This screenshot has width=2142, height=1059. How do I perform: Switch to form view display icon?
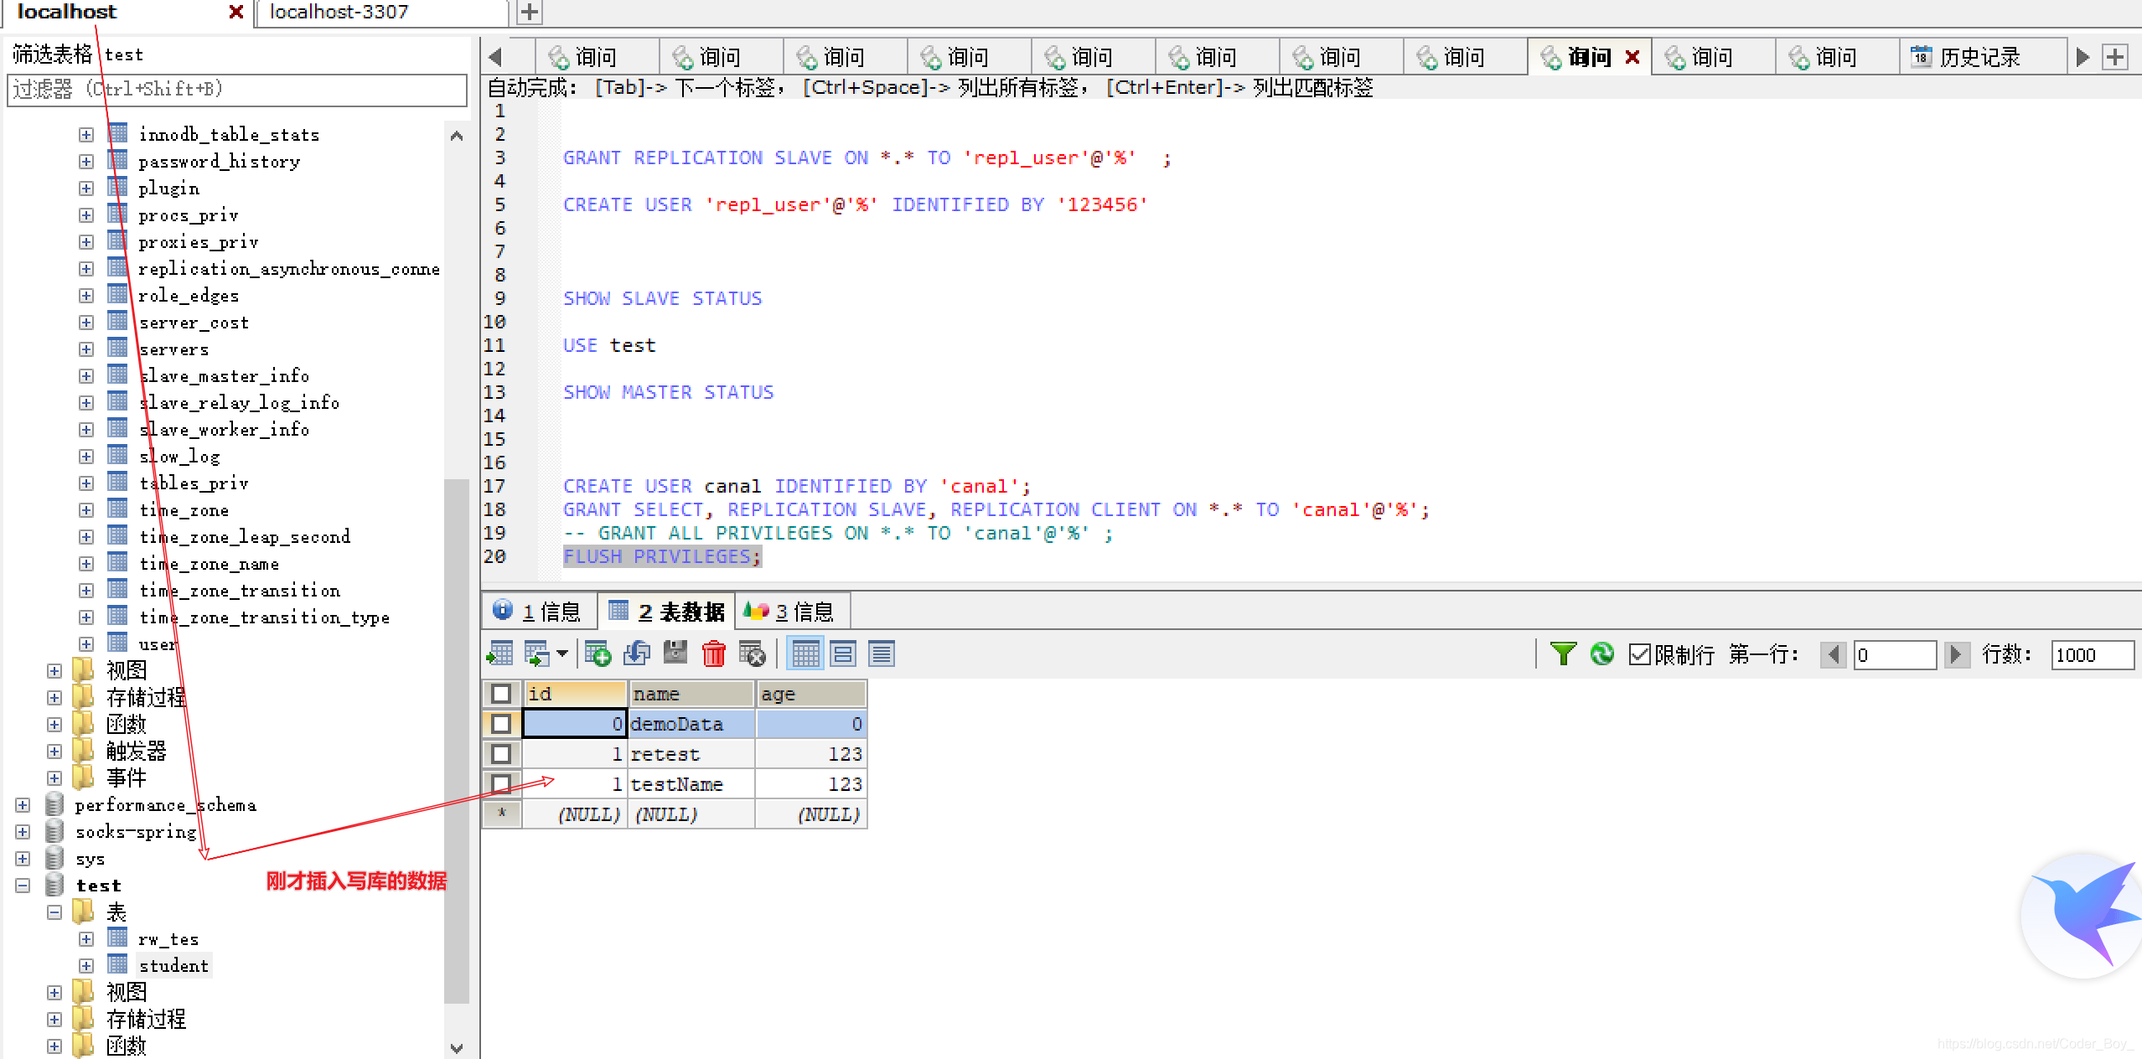[x=843, y=653]
